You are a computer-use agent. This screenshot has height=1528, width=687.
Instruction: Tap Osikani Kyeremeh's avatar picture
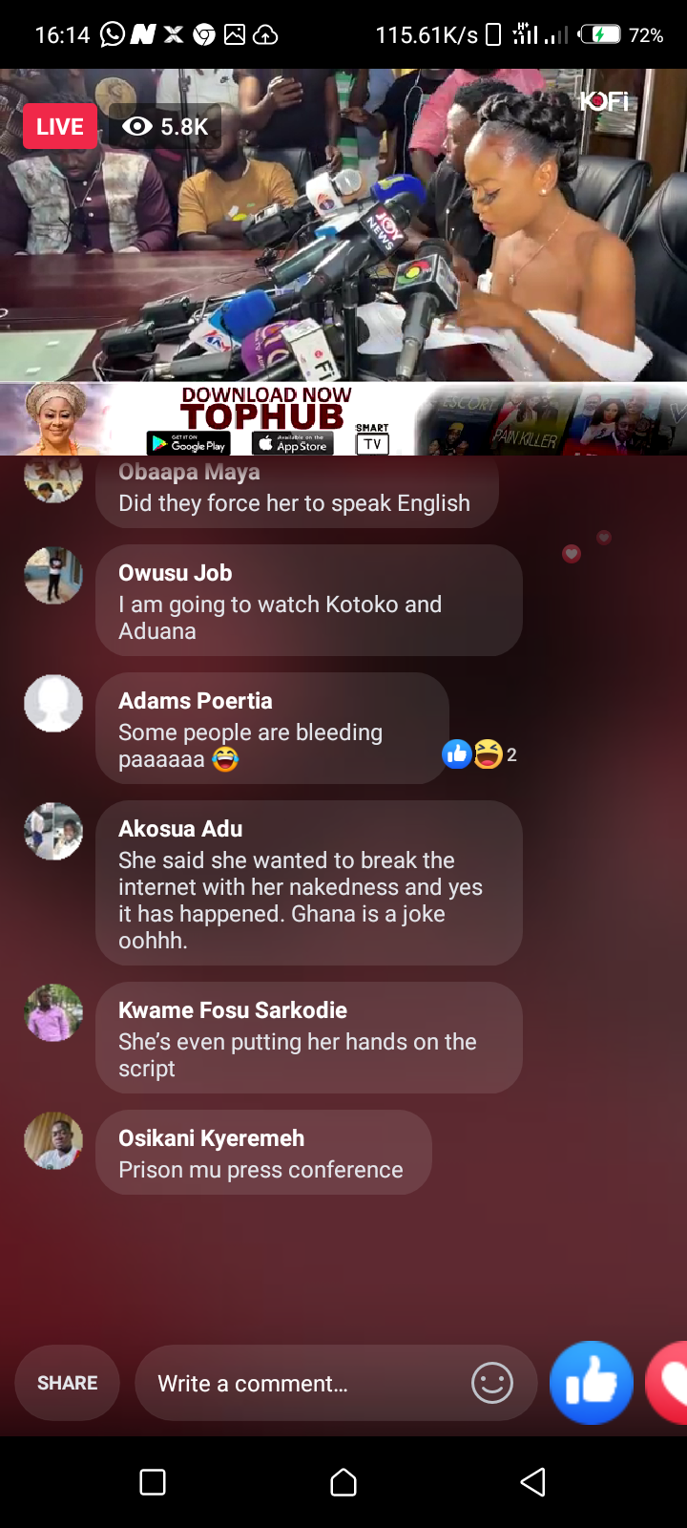point(53,1140)
